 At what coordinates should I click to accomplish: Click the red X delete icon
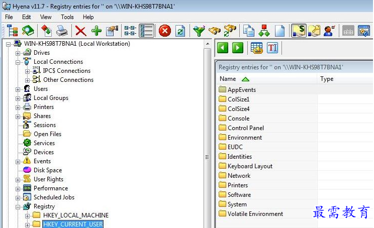click(x=80, y=31)
